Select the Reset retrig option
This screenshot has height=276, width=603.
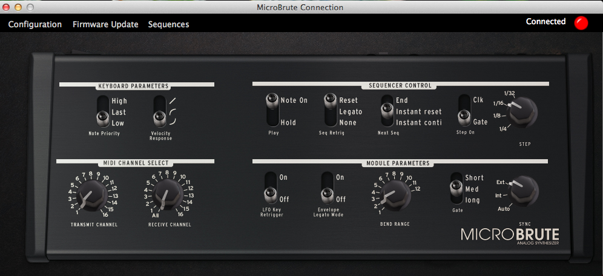(348, 100)
